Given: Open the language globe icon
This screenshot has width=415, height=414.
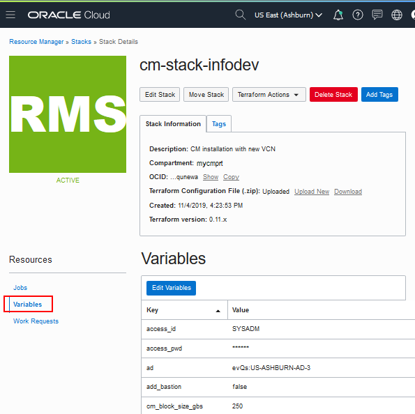Looking at the screenshot, I should click(396, 15).
